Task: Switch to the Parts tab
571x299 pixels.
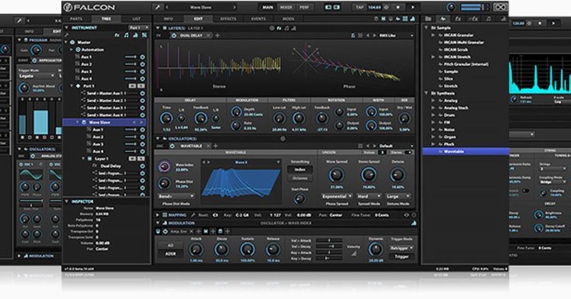Action: pyautogui.click(x=76, y=19)
